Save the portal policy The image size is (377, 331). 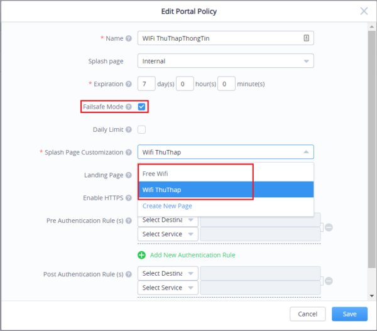pyautogui.click(x=349, y=314)
